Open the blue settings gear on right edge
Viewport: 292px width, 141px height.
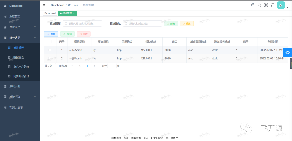287,53
